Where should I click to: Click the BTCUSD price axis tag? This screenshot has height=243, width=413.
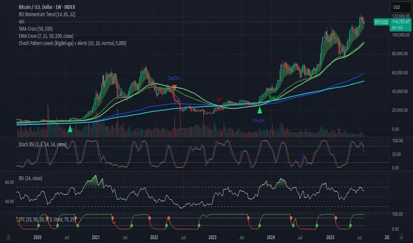382,22
